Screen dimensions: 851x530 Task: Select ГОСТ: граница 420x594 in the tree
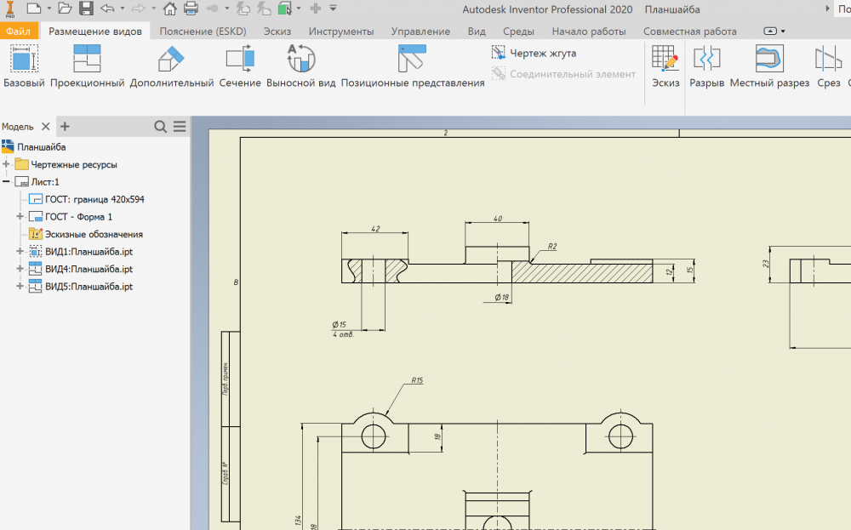[94, 199]
